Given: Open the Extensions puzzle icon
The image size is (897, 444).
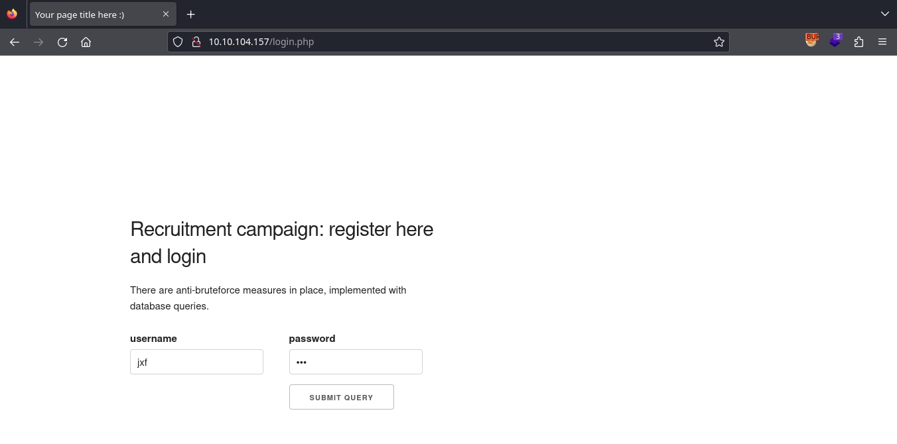Looking at the screenshot, I should (859, 42).
